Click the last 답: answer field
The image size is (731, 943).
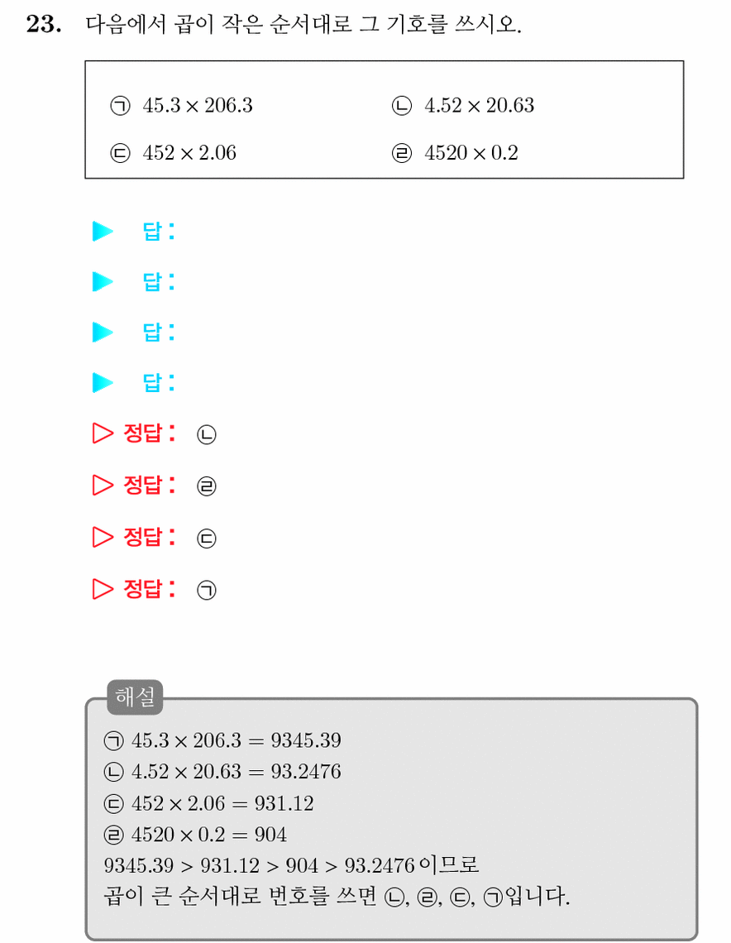pos(159,382)
